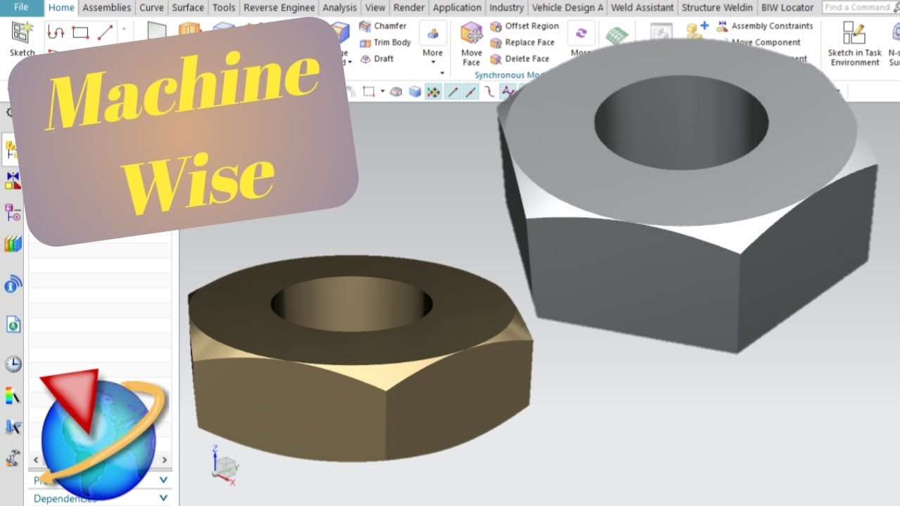The height and width of the screenshot is (506, 900).
Task: Click the XYZ view triad
Action: (x=226, y=466)
